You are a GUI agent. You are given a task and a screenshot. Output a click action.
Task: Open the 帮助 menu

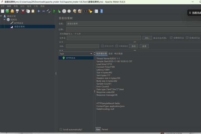click(42, 6)
